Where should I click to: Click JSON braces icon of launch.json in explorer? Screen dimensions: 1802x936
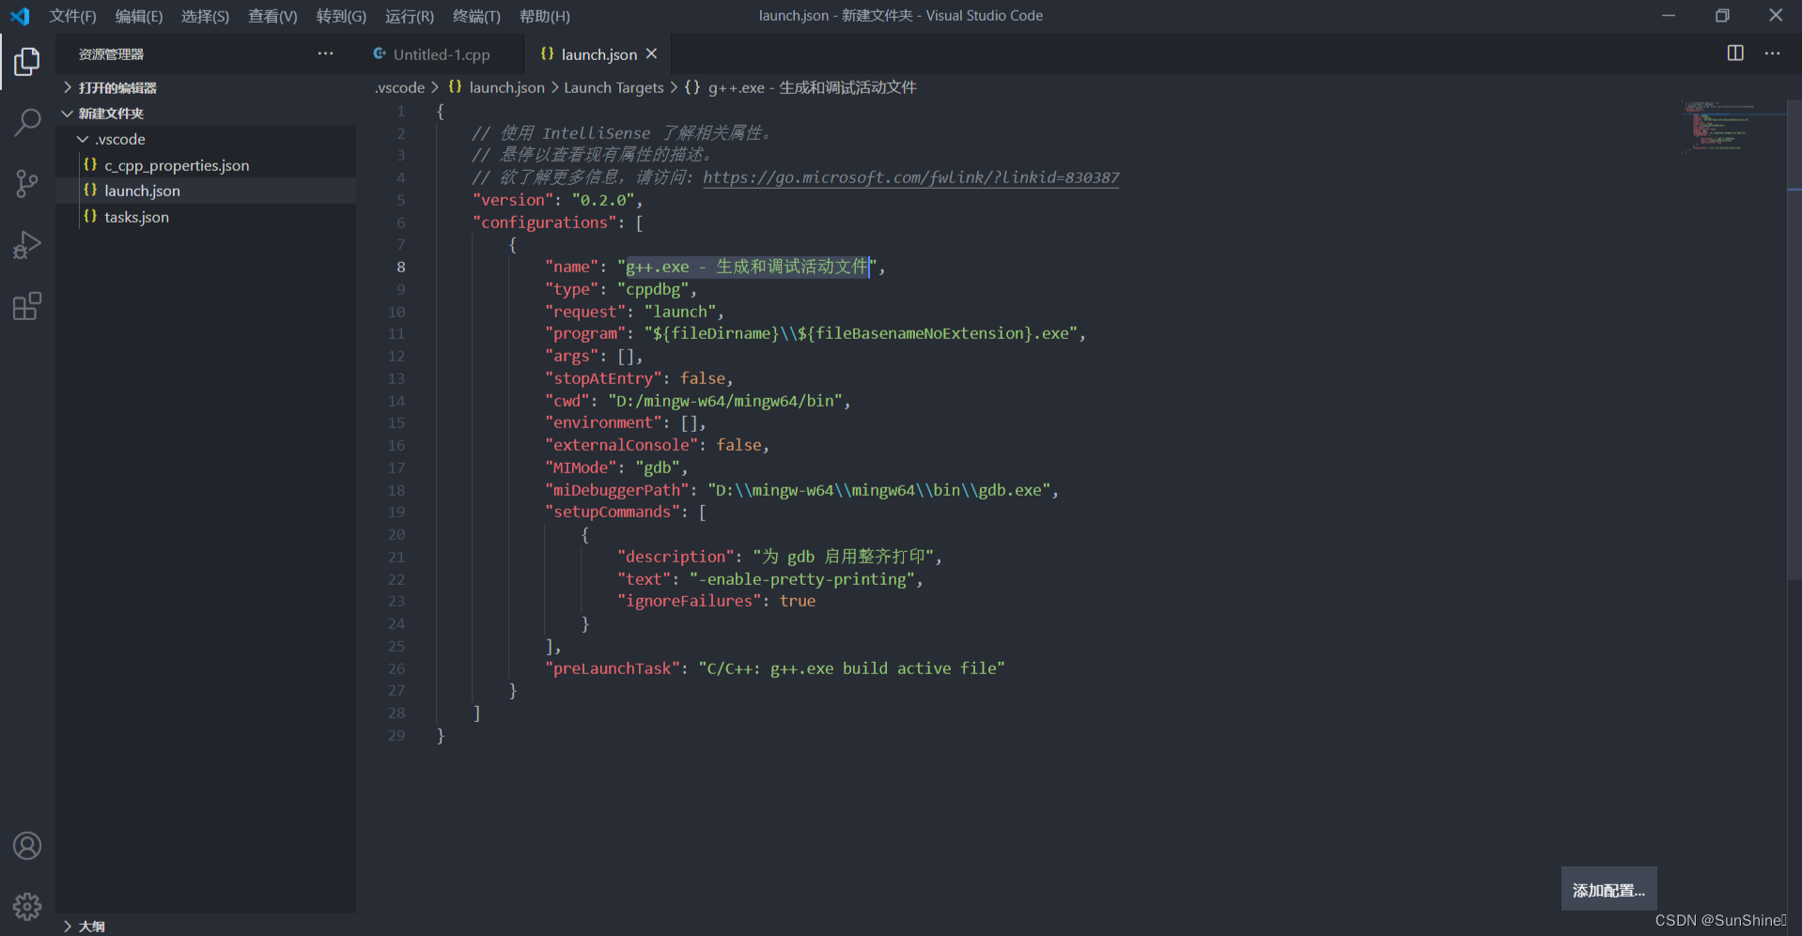[90, 191]
